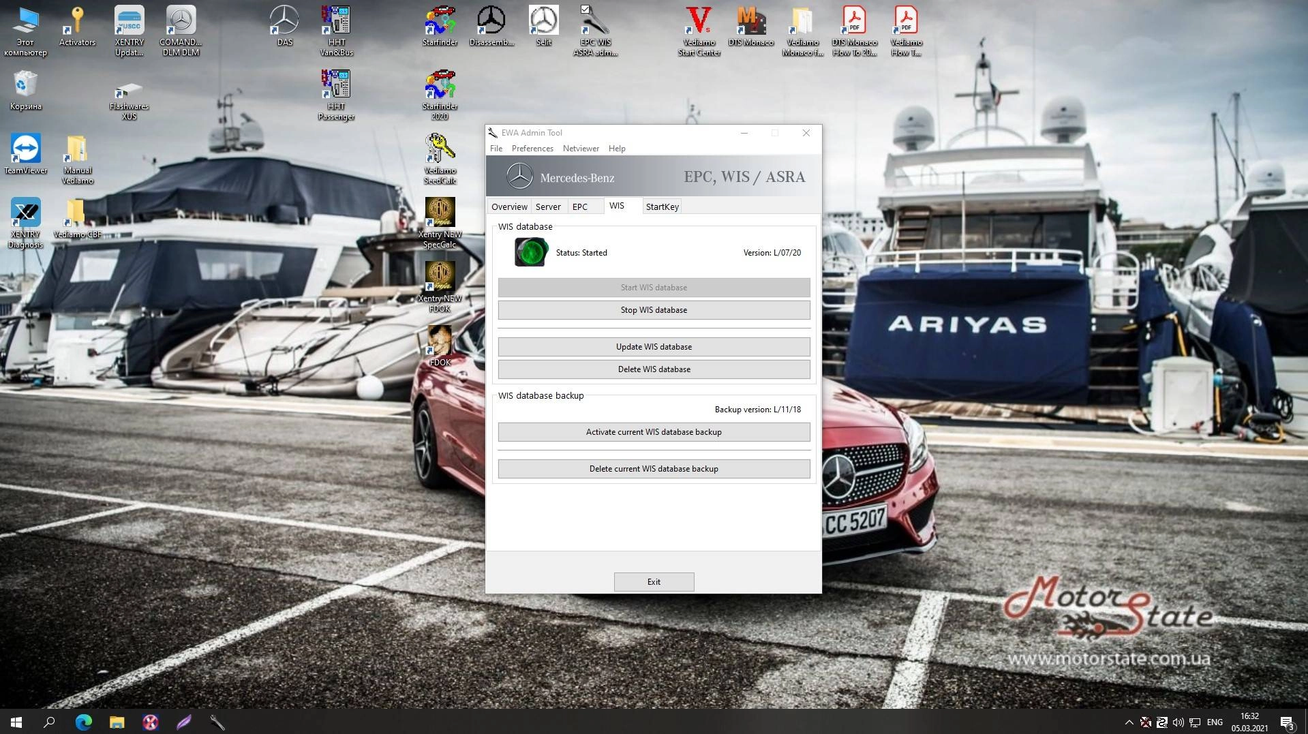The image size is (1308, 734).
Task: Click the Exit button
Action: [x=654, y=582]
